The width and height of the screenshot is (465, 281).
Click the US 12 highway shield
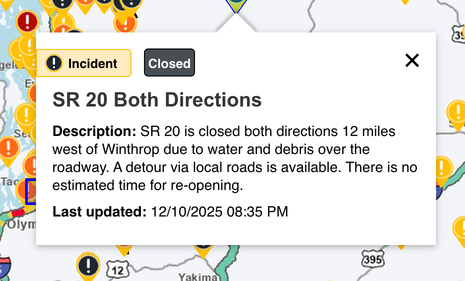pyautogui.click(x=117, y=270)
